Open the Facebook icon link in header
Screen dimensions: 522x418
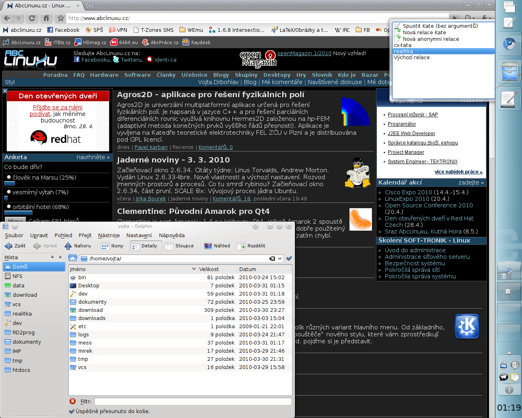pyautogui.click(x=77, y=60)
